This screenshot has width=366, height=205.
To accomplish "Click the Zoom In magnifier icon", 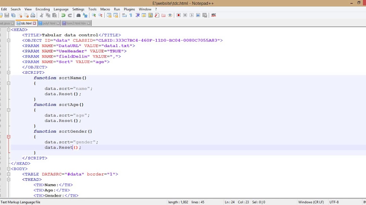I will [94, 15].
